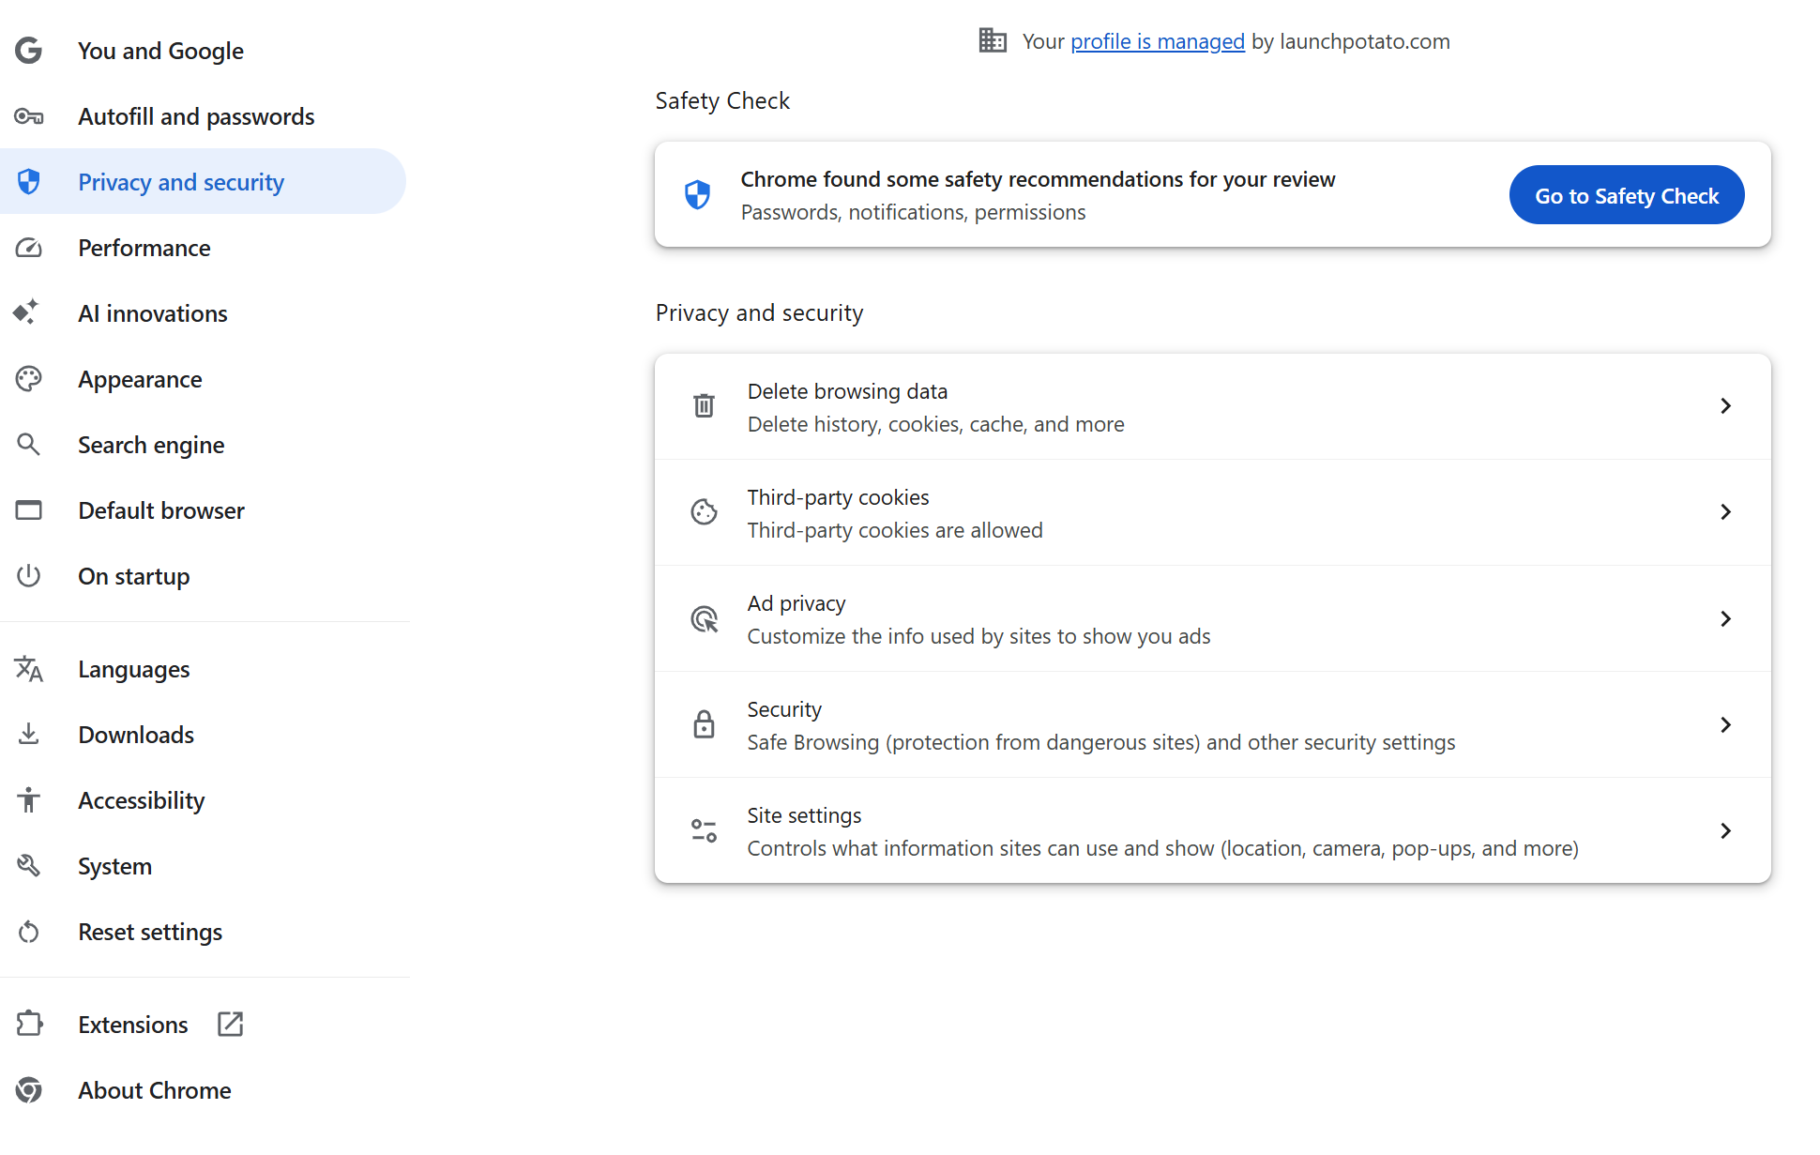
Task: Select the accessibility person icon in the sidebar
Action: (28, 799)
